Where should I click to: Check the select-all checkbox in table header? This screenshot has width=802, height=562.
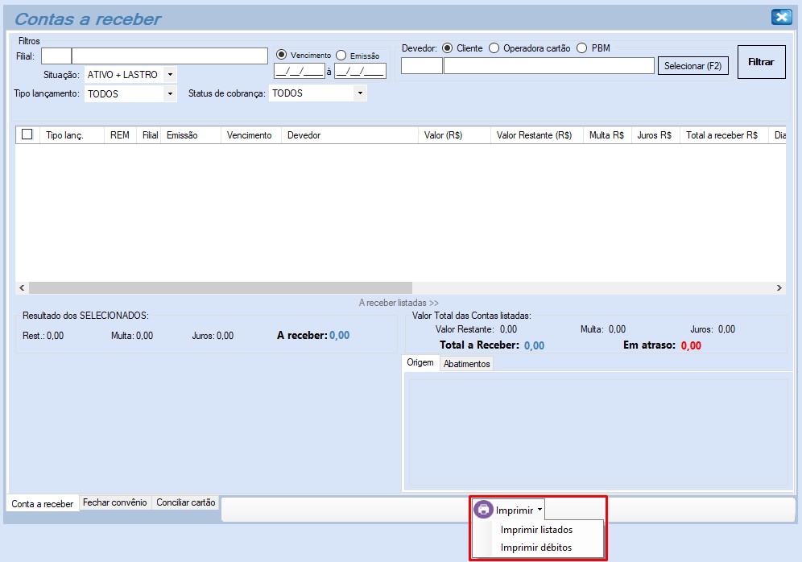point(27,134)
